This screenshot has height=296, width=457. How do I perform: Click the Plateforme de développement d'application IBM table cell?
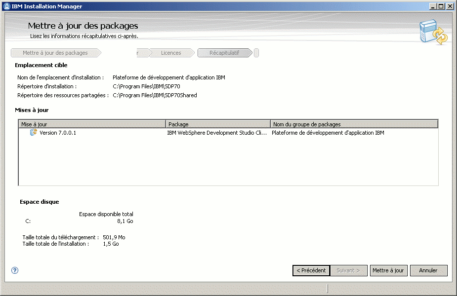[328, 133]
